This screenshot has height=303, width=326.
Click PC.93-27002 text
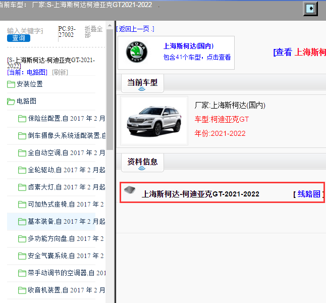pyautogui.click(x=67, y=32)
